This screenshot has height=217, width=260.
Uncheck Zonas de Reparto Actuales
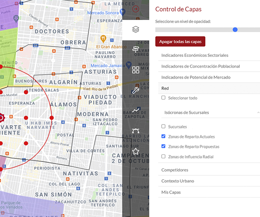(x=163, y=136)
